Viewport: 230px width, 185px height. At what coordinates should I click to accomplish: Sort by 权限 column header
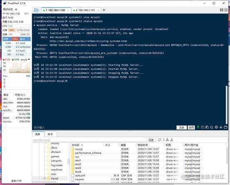[174, 145]
